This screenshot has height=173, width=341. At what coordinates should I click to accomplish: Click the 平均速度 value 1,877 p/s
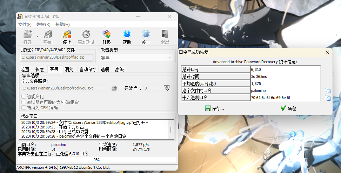tap(141, 145)
